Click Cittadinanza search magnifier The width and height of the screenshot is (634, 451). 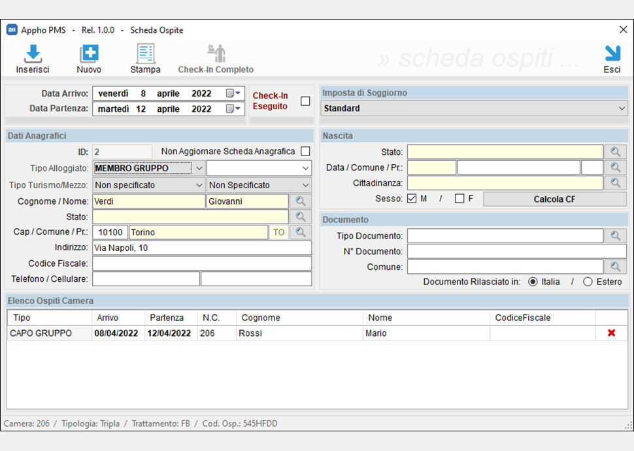point(616,183)
